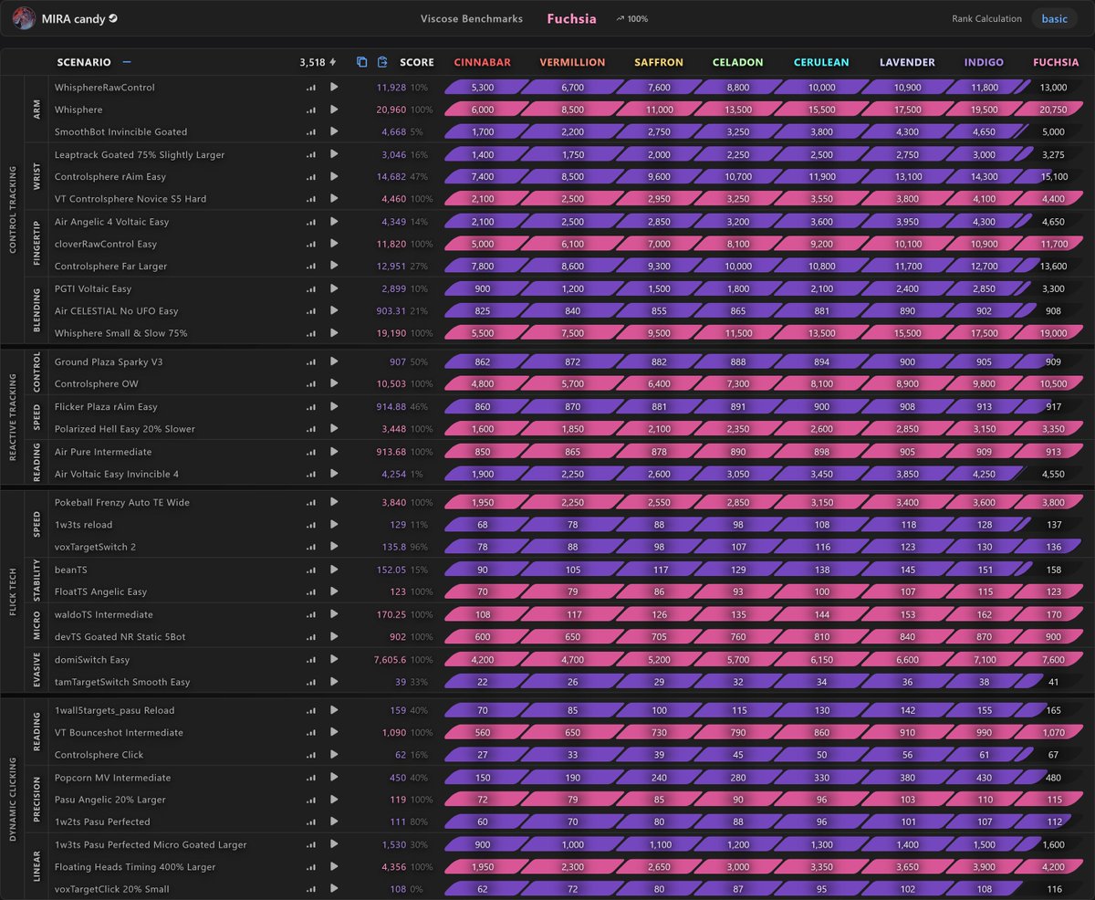Open stats chart icon for VT Bounceshot Intermediate
Viewport: 1095px width, 900px height.
(311, 732)
